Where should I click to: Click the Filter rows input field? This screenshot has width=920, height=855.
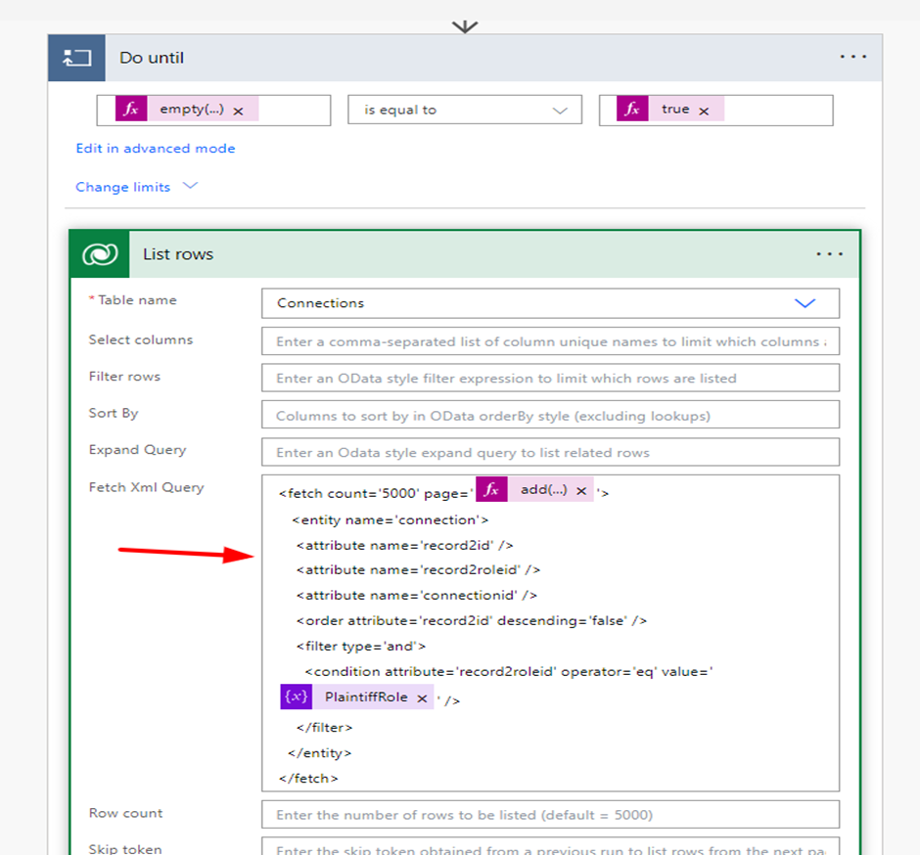click(x=550, y=378)
